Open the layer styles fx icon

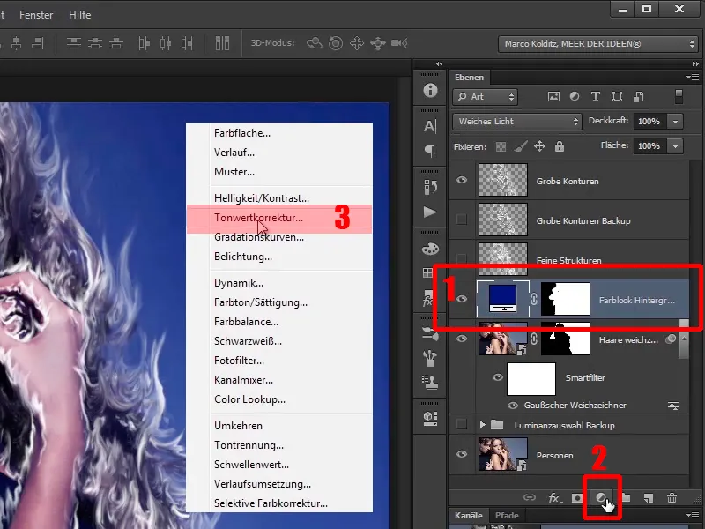(x=554, y=498)
